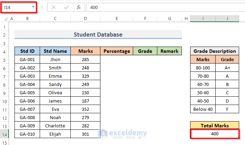Select the Total Marks cell with 400
The image size is (245, 145).
(214, 134)
